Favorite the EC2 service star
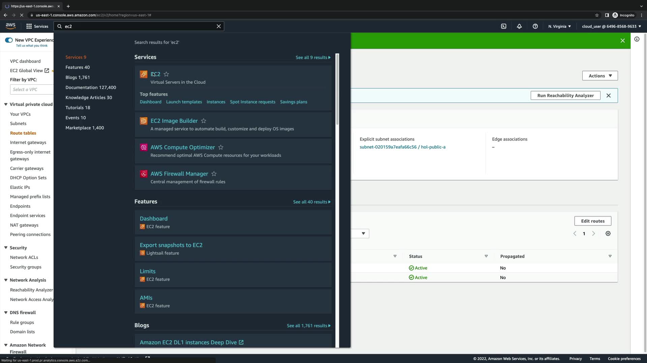 [166, 74]
